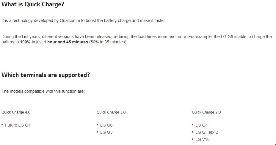Select the bold "100%" text

pos(25,42)
